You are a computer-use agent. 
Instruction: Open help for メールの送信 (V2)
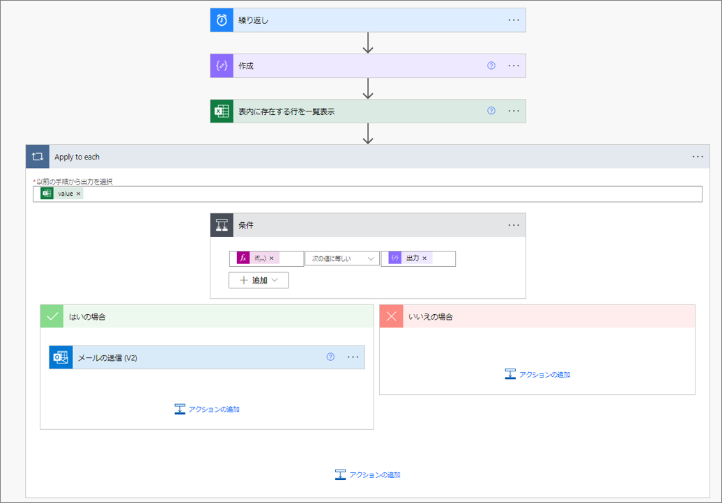330,357
